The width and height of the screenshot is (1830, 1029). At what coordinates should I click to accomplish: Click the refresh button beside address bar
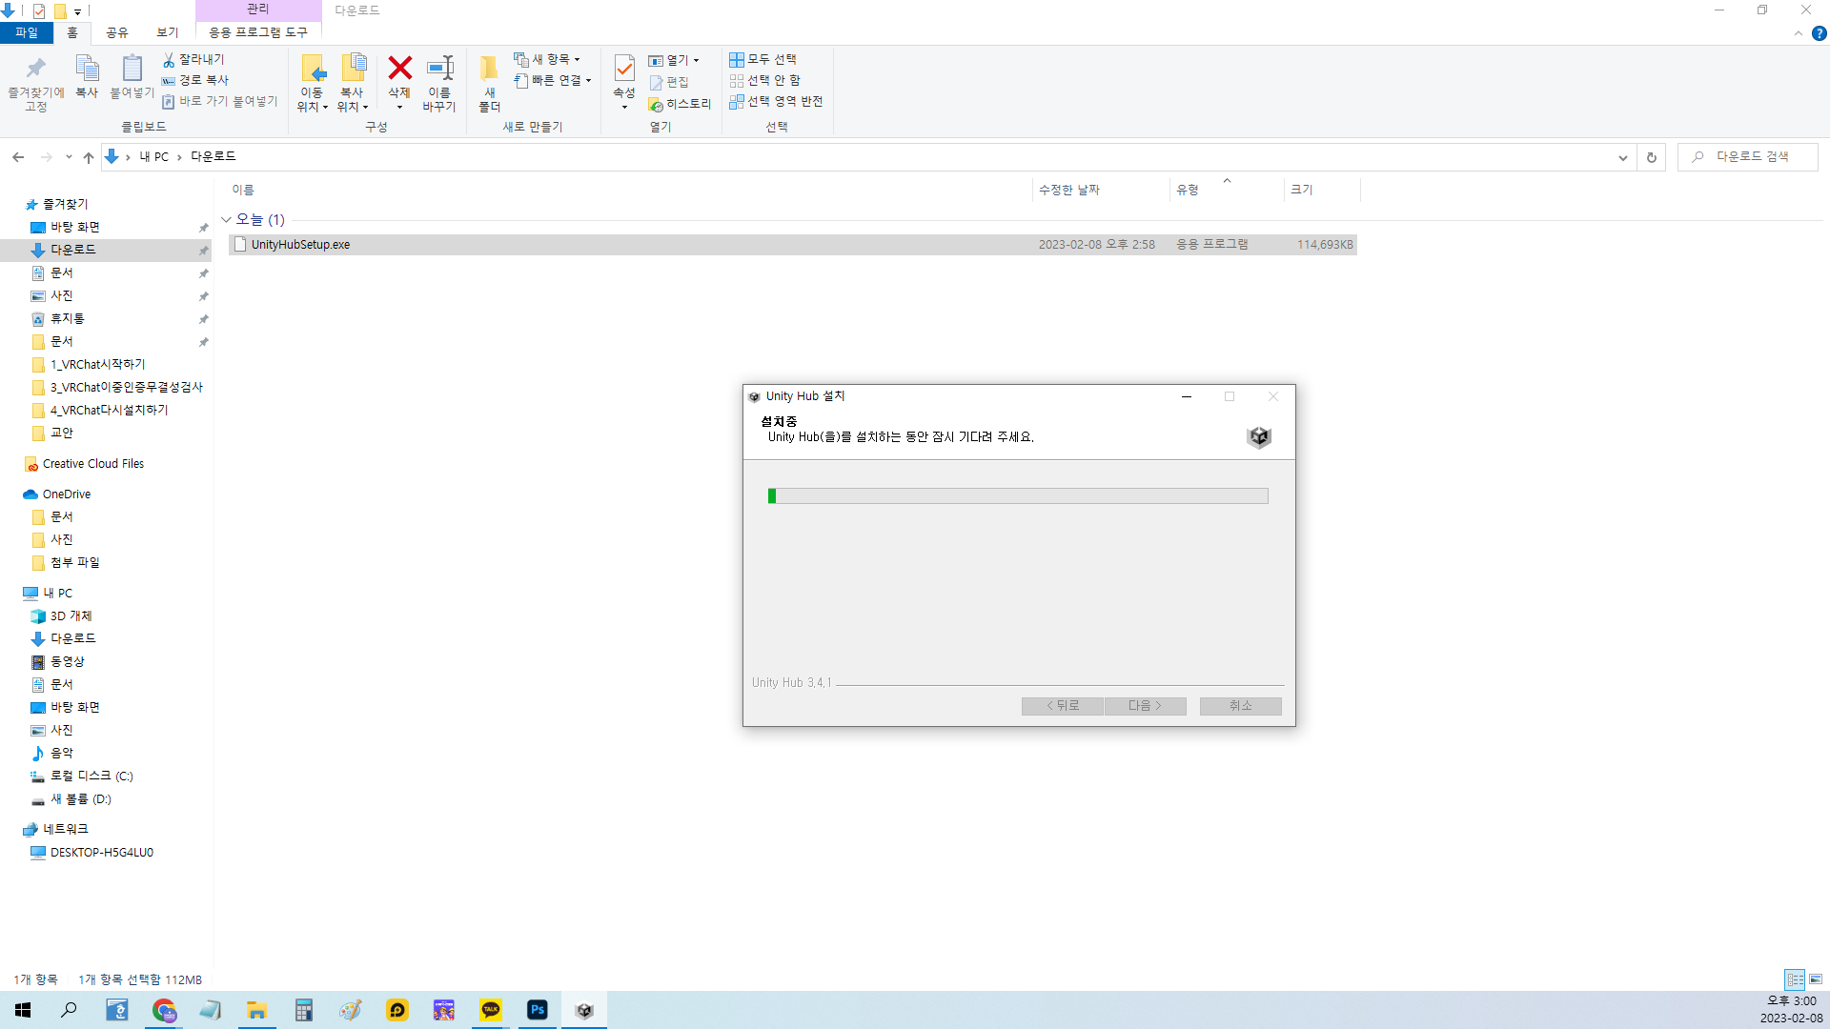(1652, 157)
